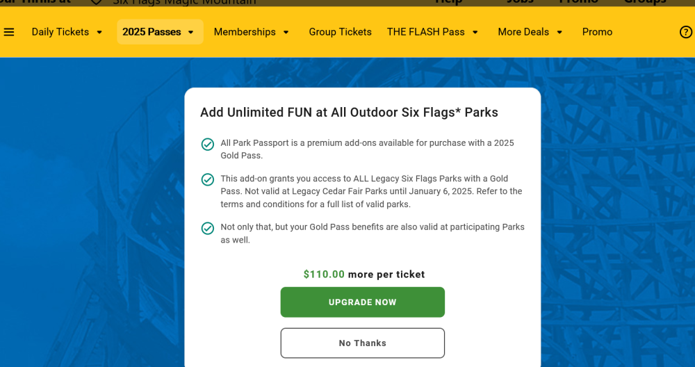This screenshot has height=367, width=695.
Task: Expand the Memberships dropdown arrow
Action: point(286,32)
